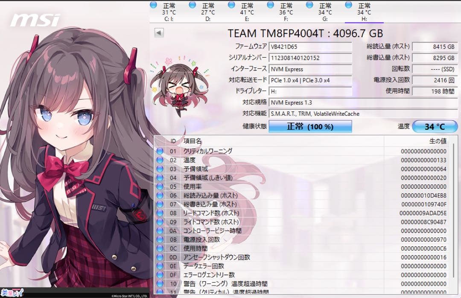Screen dimensions: 461x298
Task: Click total host writes value 8295 GB
Action: pos(435,58)
